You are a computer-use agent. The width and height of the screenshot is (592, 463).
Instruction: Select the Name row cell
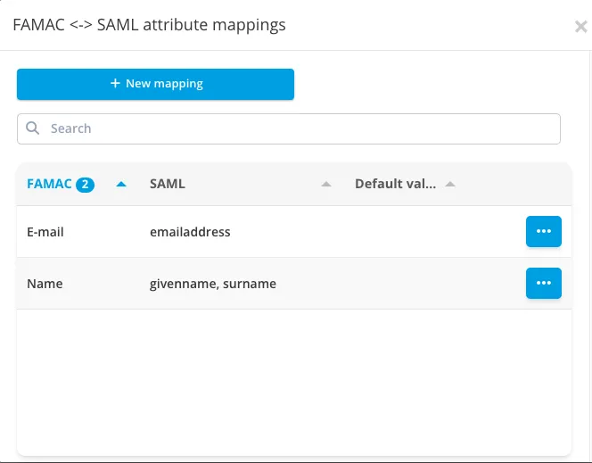tap(45, 284)
